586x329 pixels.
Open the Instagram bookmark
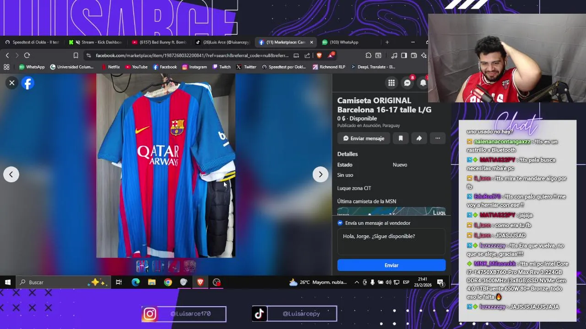(x=195, y=67)
